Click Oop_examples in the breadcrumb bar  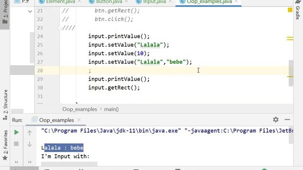(80, 109)
